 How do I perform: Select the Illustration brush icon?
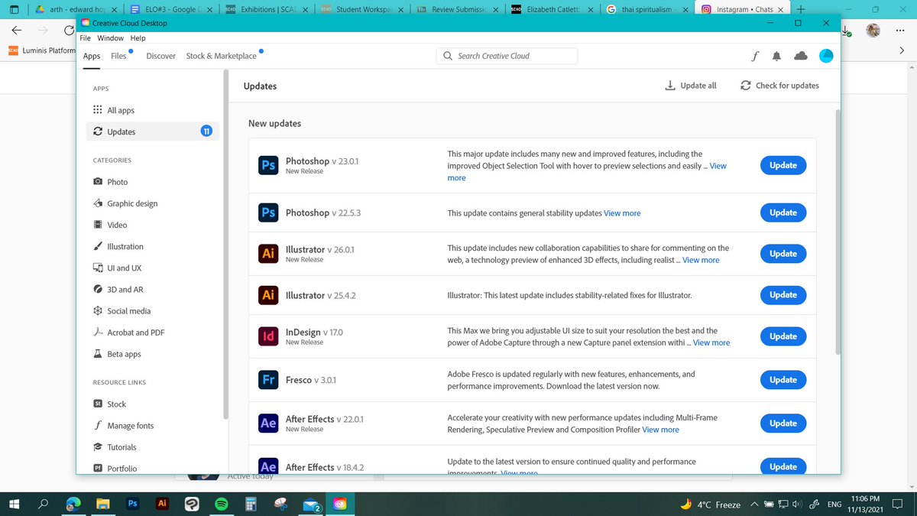tap(98, 246)
